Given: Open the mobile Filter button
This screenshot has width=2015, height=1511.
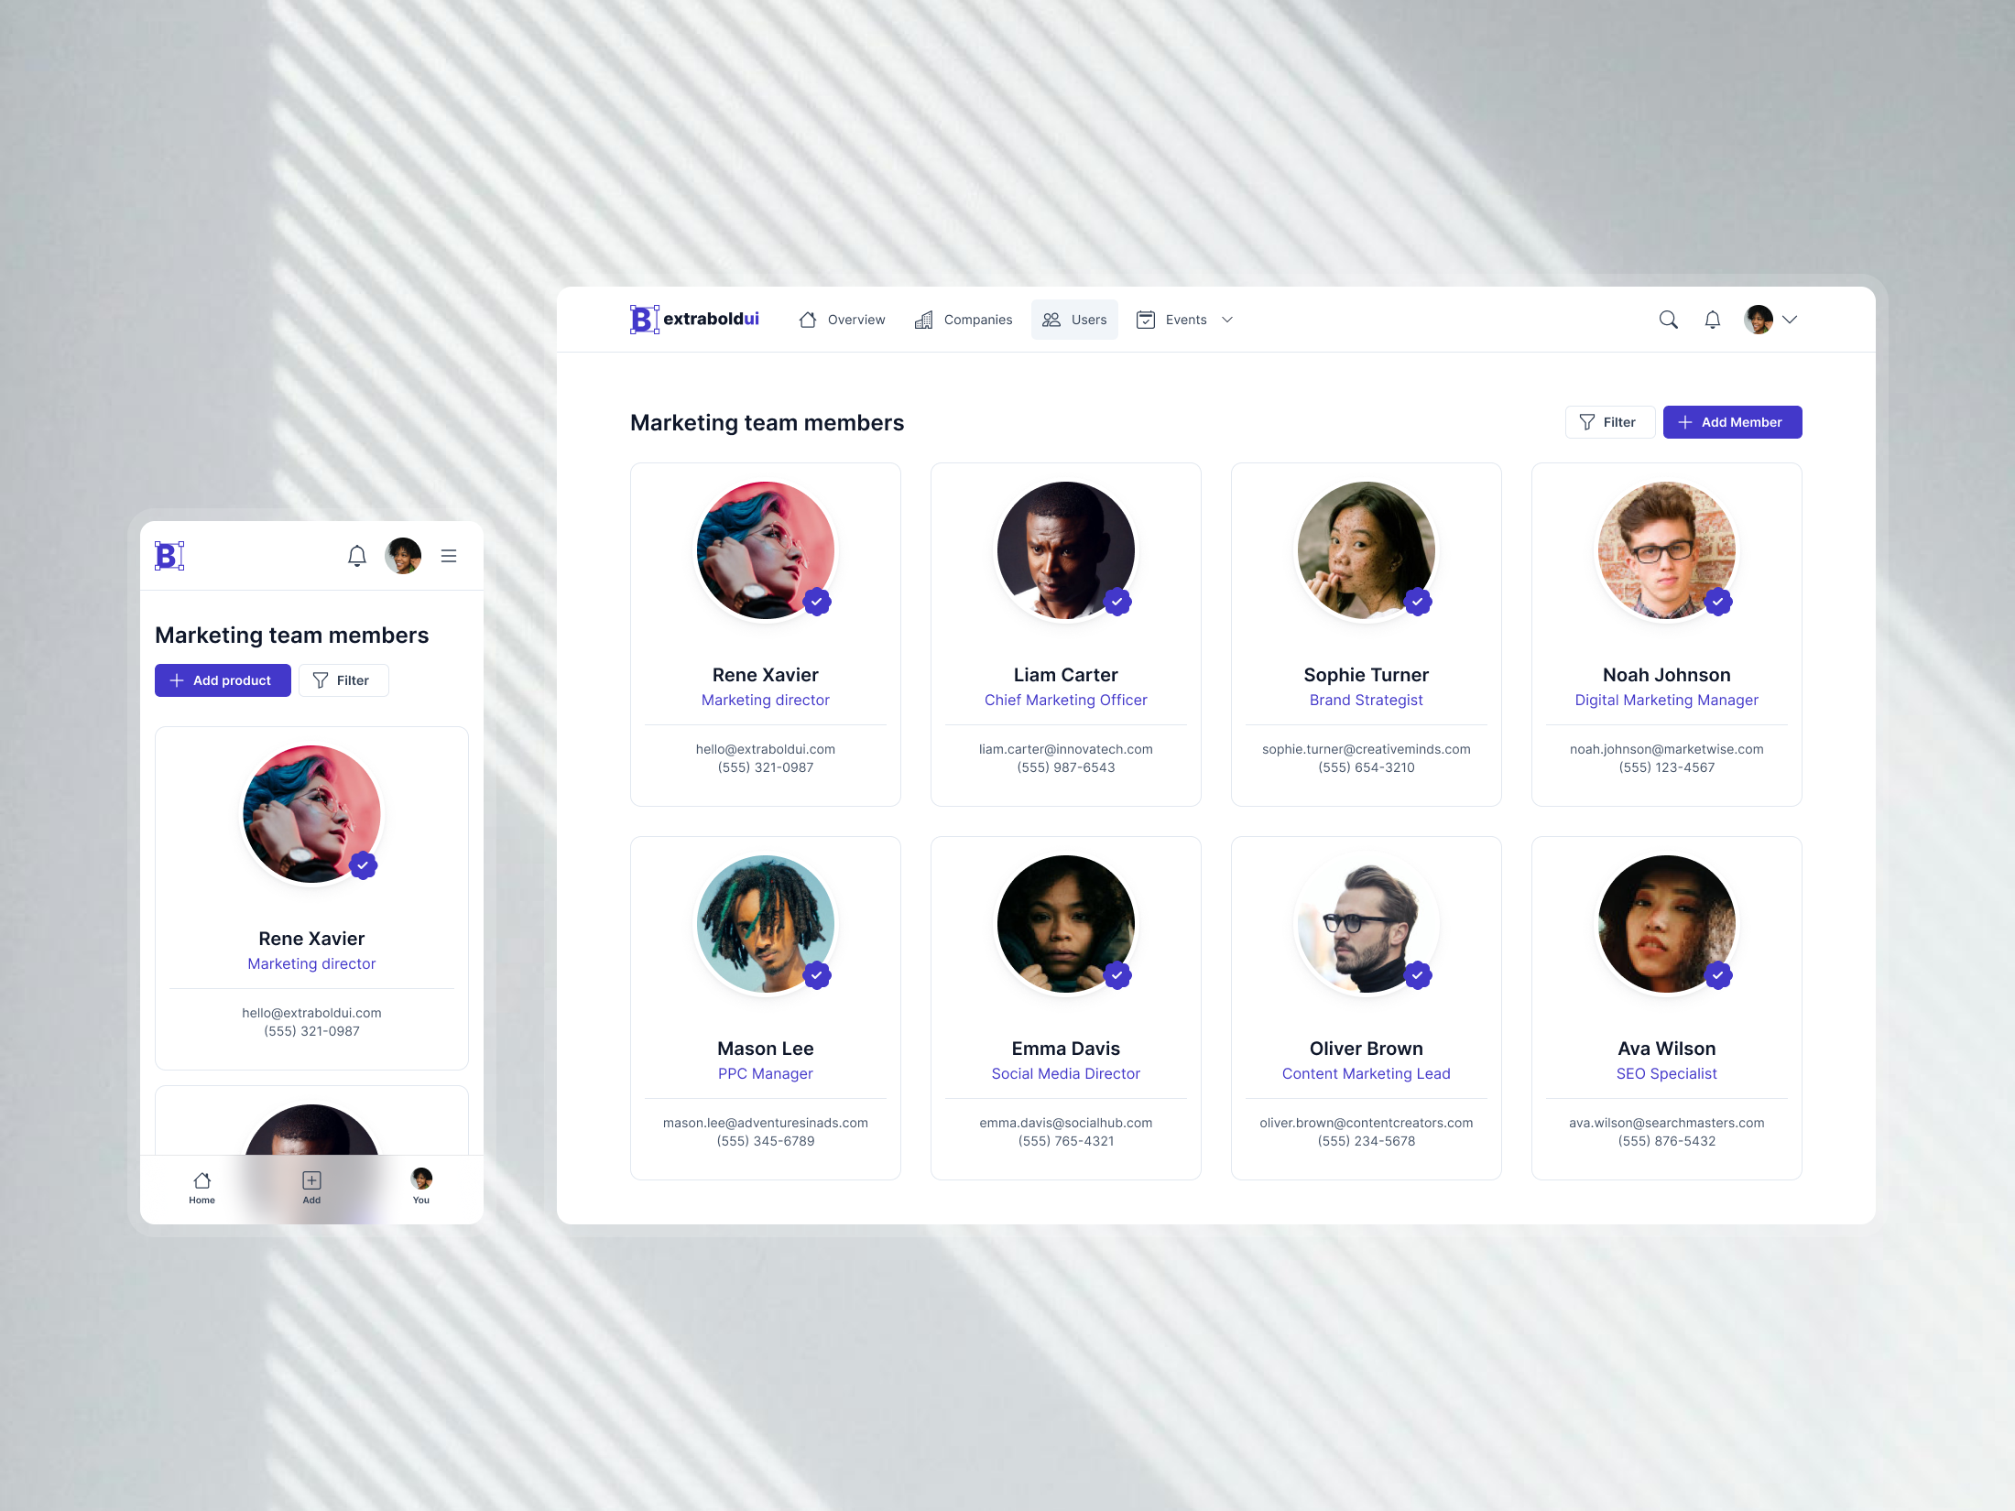Looking at the screenshot, I should [x=343, y=680].
